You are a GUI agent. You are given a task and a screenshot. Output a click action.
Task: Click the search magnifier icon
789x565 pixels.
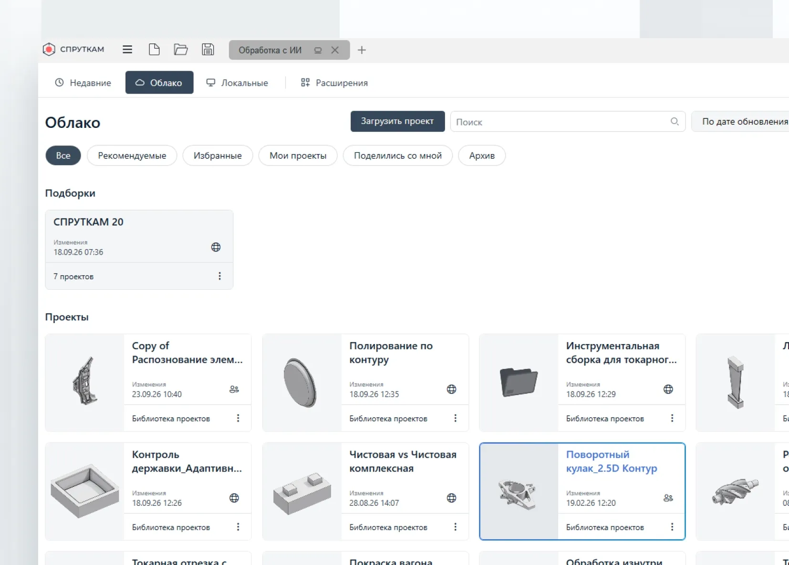pyautogui.click(x=675, y=121)
